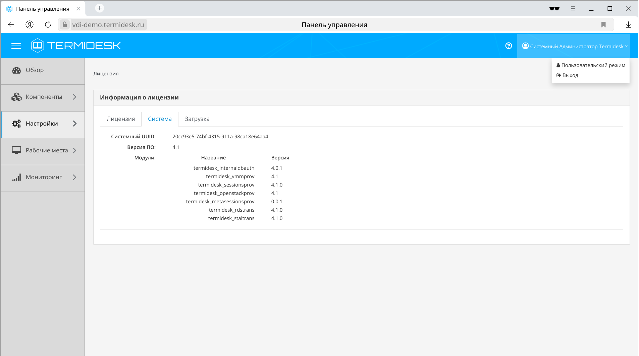The width and height of the screenshot is (639, 356).
Task: Click the incognito glasses icon
Action: (554, 9)
